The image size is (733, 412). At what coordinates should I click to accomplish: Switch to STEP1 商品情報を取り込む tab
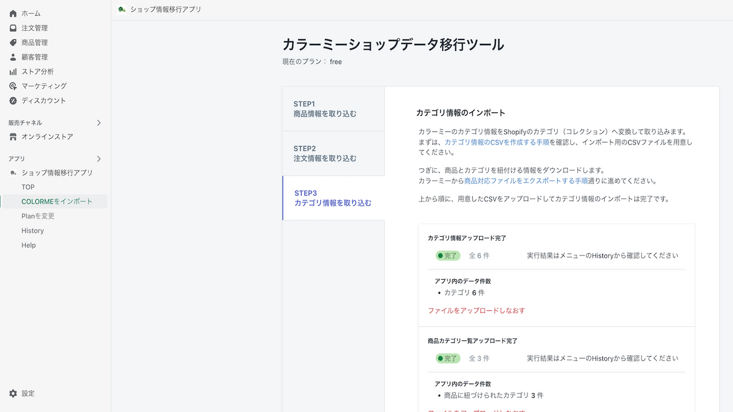(x=333, y=109)
